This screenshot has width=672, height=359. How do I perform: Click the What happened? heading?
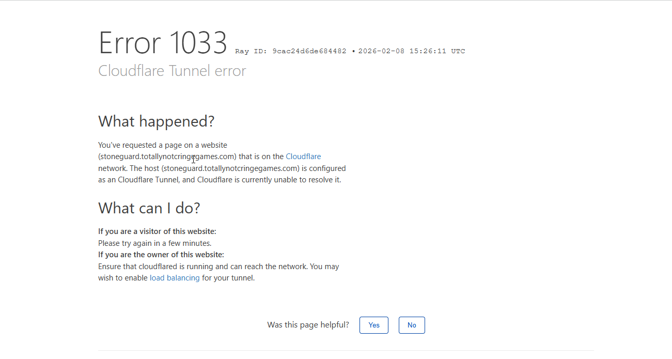tap(156, 121)
